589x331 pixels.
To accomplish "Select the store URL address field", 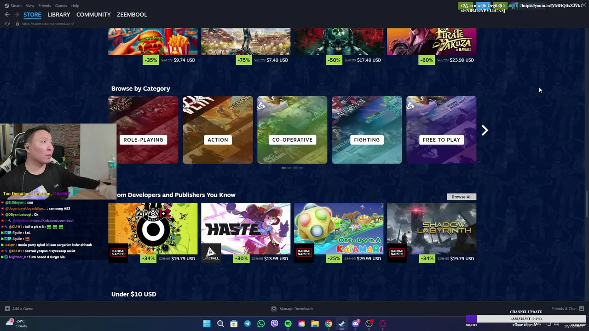I will pos(47,23).
